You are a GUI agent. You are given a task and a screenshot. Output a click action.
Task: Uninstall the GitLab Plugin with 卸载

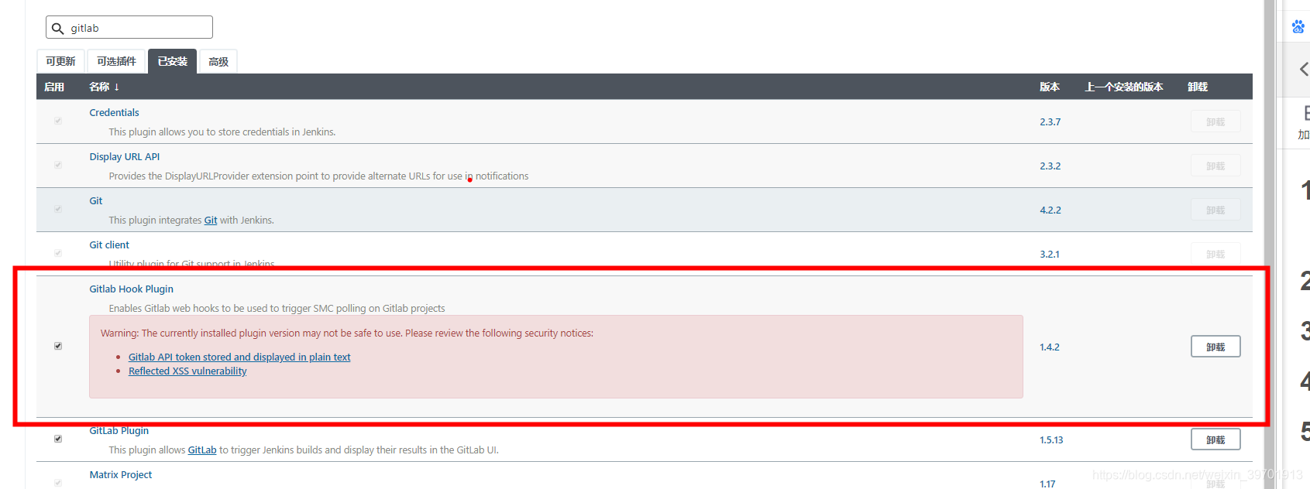click(x=1215, y=439)
